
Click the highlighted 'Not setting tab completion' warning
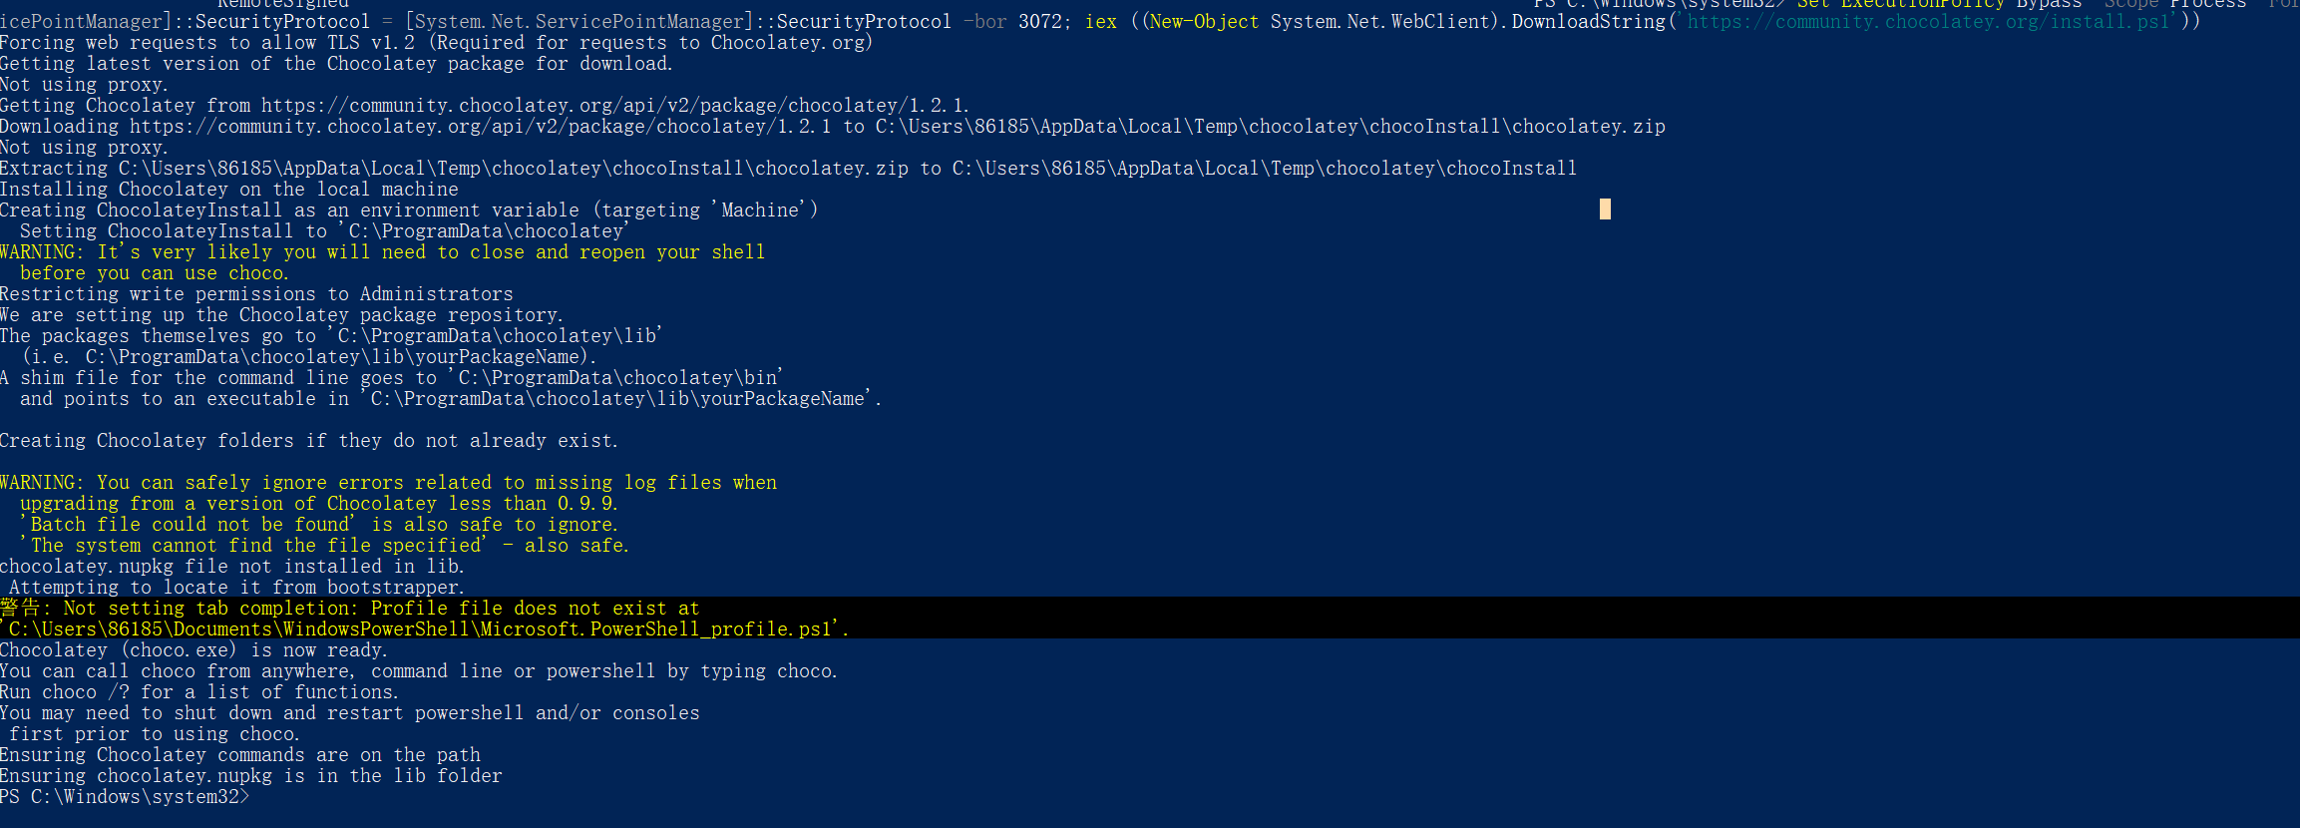379,609
